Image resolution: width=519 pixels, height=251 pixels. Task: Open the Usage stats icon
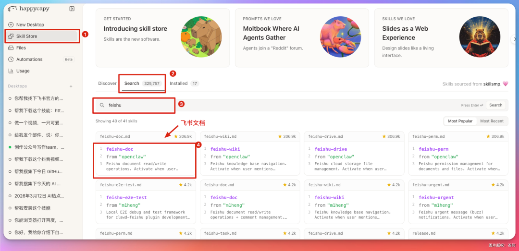[11, 71]
